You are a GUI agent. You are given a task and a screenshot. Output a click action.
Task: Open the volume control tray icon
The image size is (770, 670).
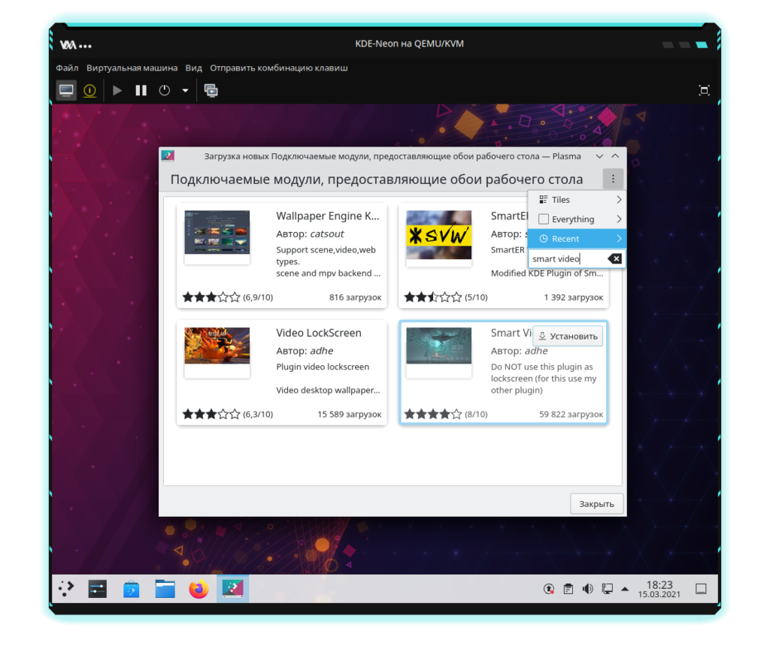pyautogui.click(x=587, y=589)
